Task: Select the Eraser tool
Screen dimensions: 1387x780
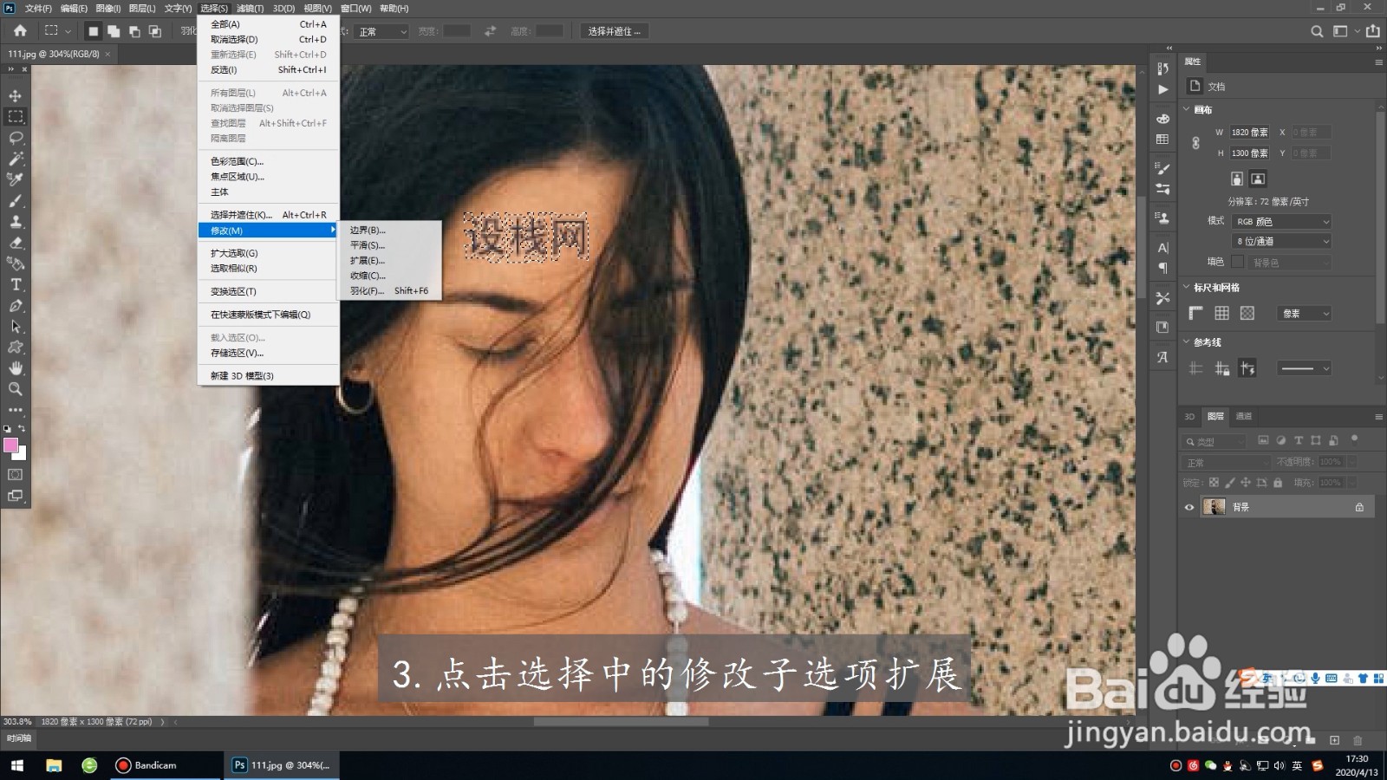Action: click(x=16, y=243)
